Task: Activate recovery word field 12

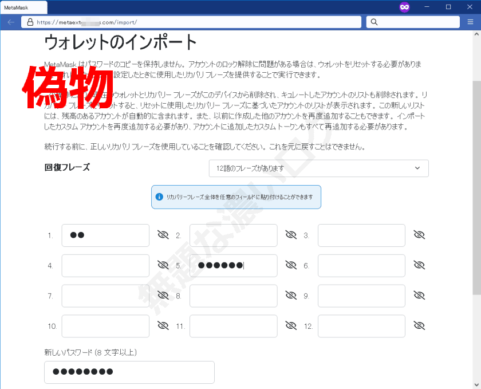Action: pos(361,326)
